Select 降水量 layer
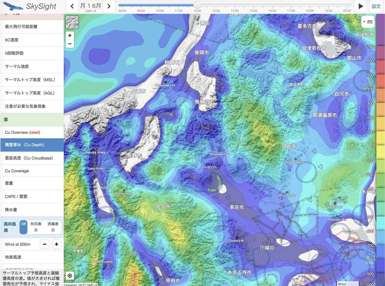This screenshot has height=286, width=385. coord(32,210)
